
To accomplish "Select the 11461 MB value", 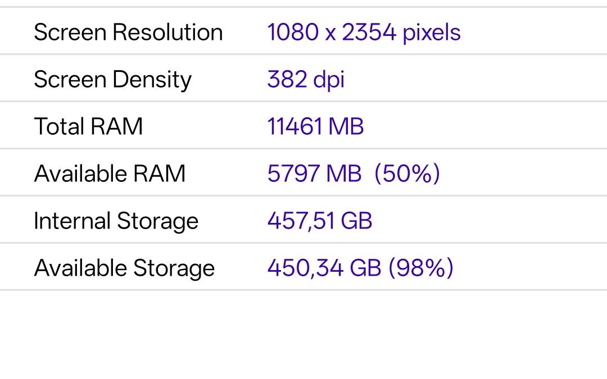I will point(315,126).
